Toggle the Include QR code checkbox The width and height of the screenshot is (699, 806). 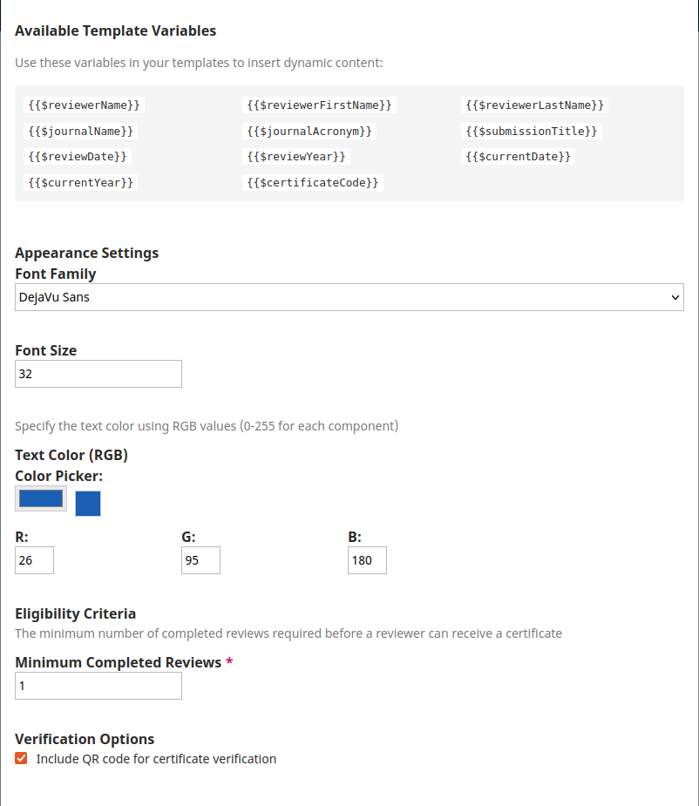pyautogui.click(x=22, y=759)
